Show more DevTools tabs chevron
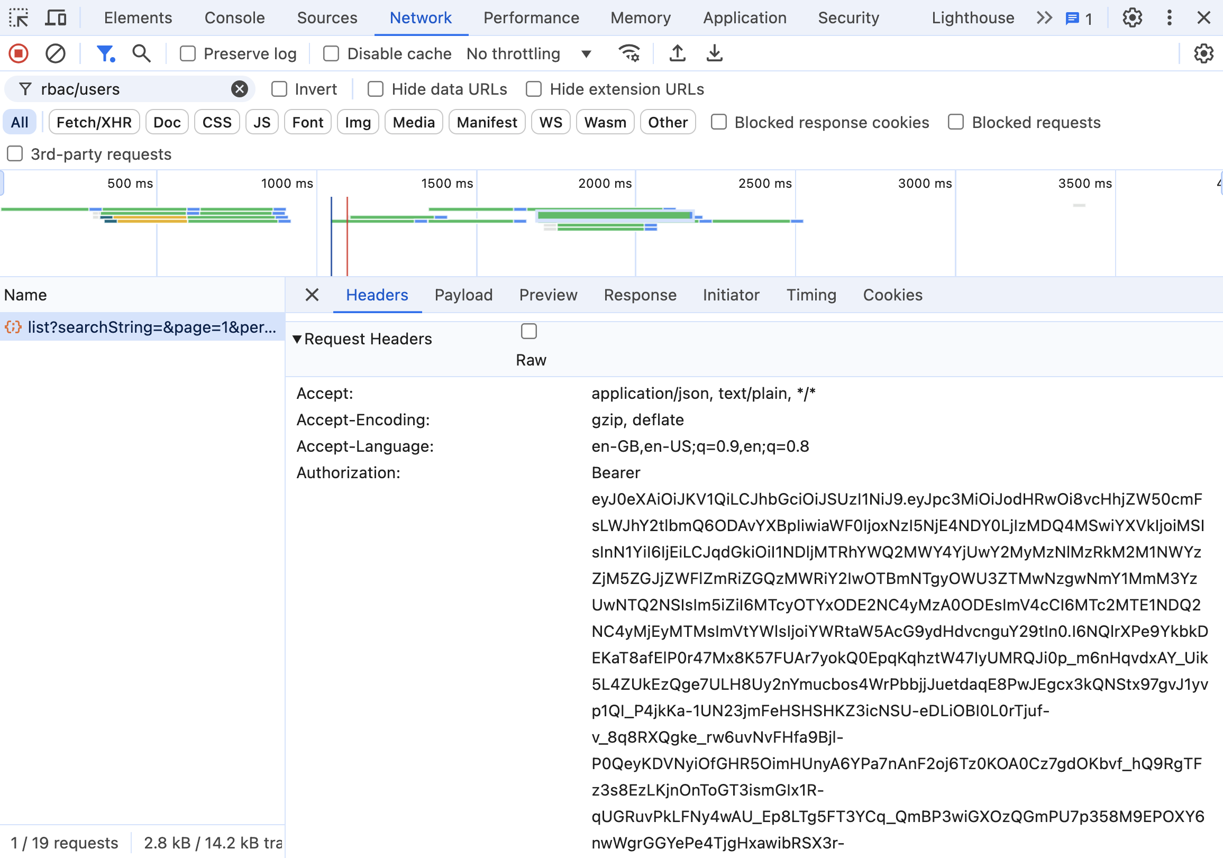The width and height of the screenshot is (1223, 858). point(1044,17)
